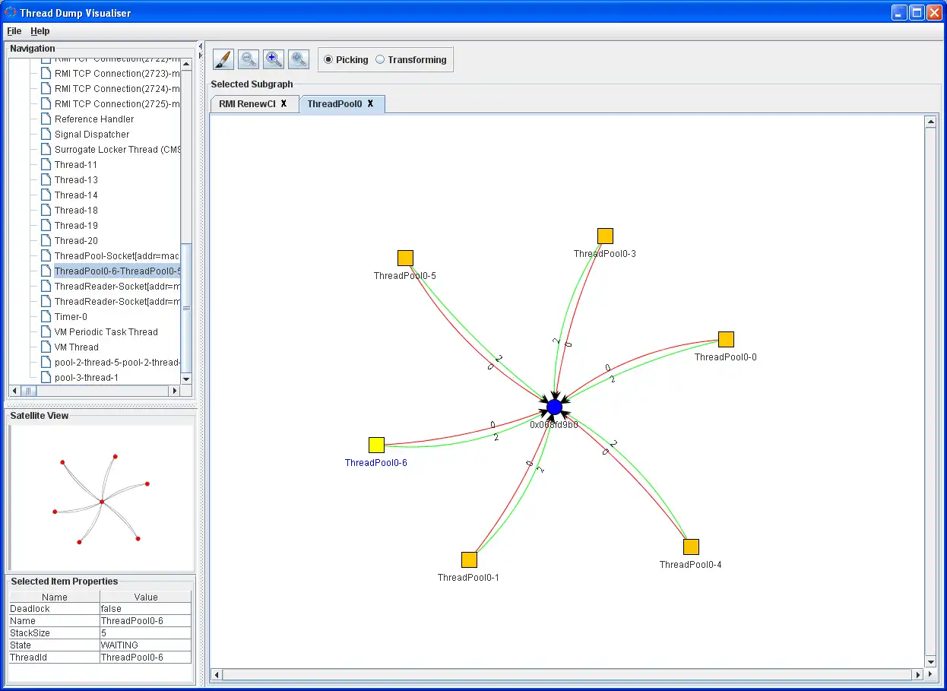Select VM Periodic Task Thread in tree
This screenshot has width=947, height=691.
106,332
